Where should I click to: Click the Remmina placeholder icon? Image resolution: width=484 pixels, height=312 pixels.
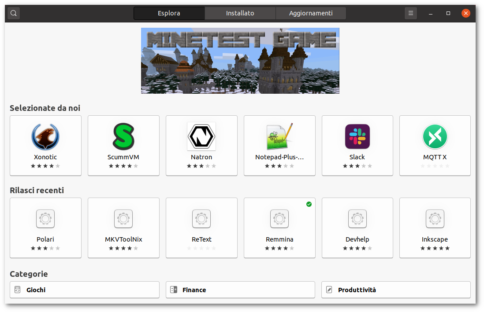[x=279, y=219]
